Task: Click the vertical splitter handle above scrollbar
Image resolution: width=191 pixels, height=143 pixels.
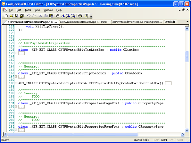Action: pos(187,26)
